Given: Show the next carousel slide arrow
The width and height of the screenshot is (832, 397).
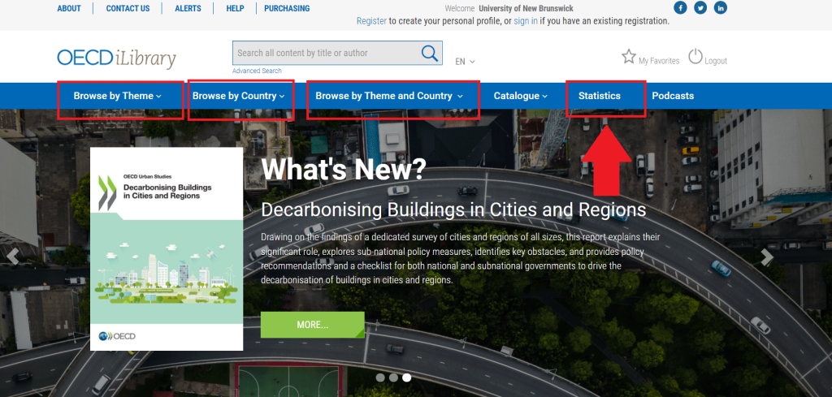Looking at the screenshot, I should [x=767, y=257].
